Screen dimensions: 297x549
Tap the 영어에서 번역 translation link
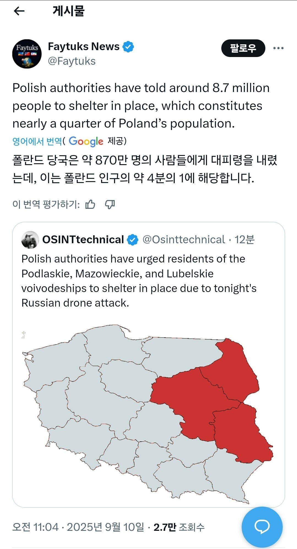[37, 141]
